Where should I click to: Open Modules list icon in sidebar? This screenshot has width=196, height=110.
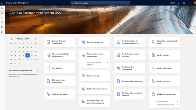point(2,32)
